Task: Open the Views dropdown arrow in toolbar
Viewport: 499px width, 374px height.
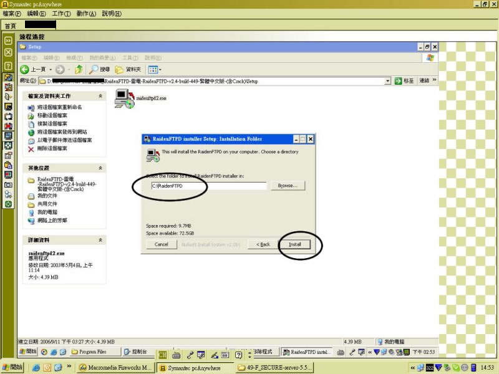Action: 160,70
